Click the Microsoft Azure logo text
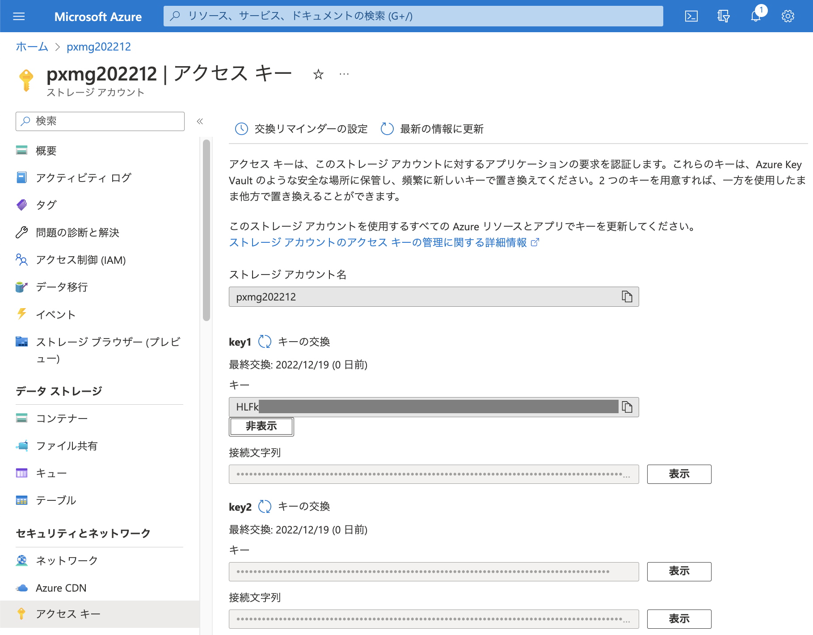This screenshot has height=635, width=813. pyautogui.click(x=98, y=17)
